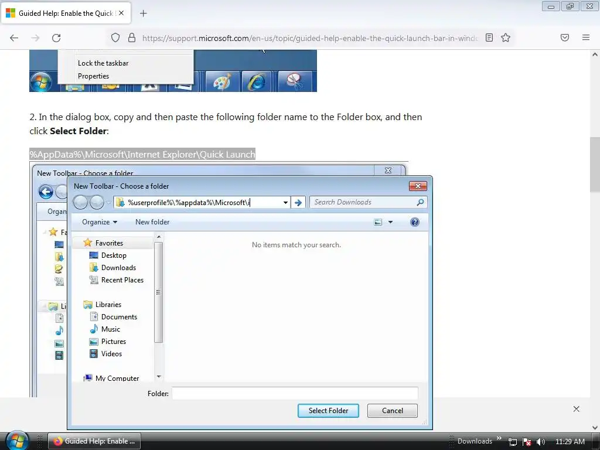Change view with the views icon

pos(378,222)
